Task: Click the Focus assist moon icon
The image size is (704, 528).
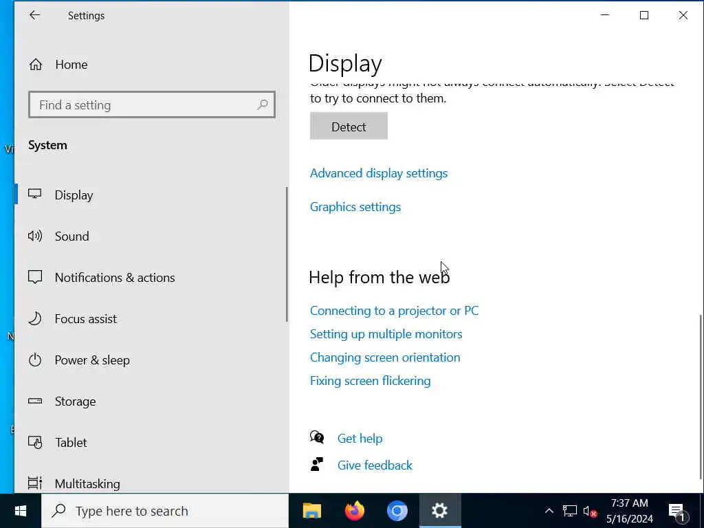Action: (35, 318)
